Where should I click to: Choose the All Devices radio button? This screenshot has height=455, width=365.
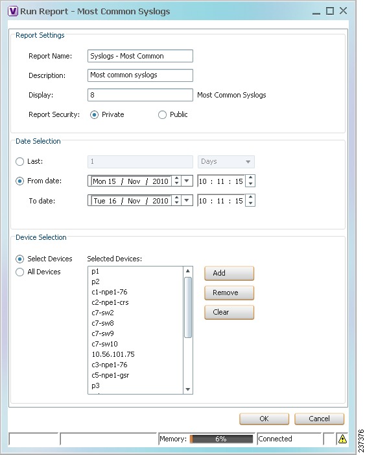coord(19,272)
